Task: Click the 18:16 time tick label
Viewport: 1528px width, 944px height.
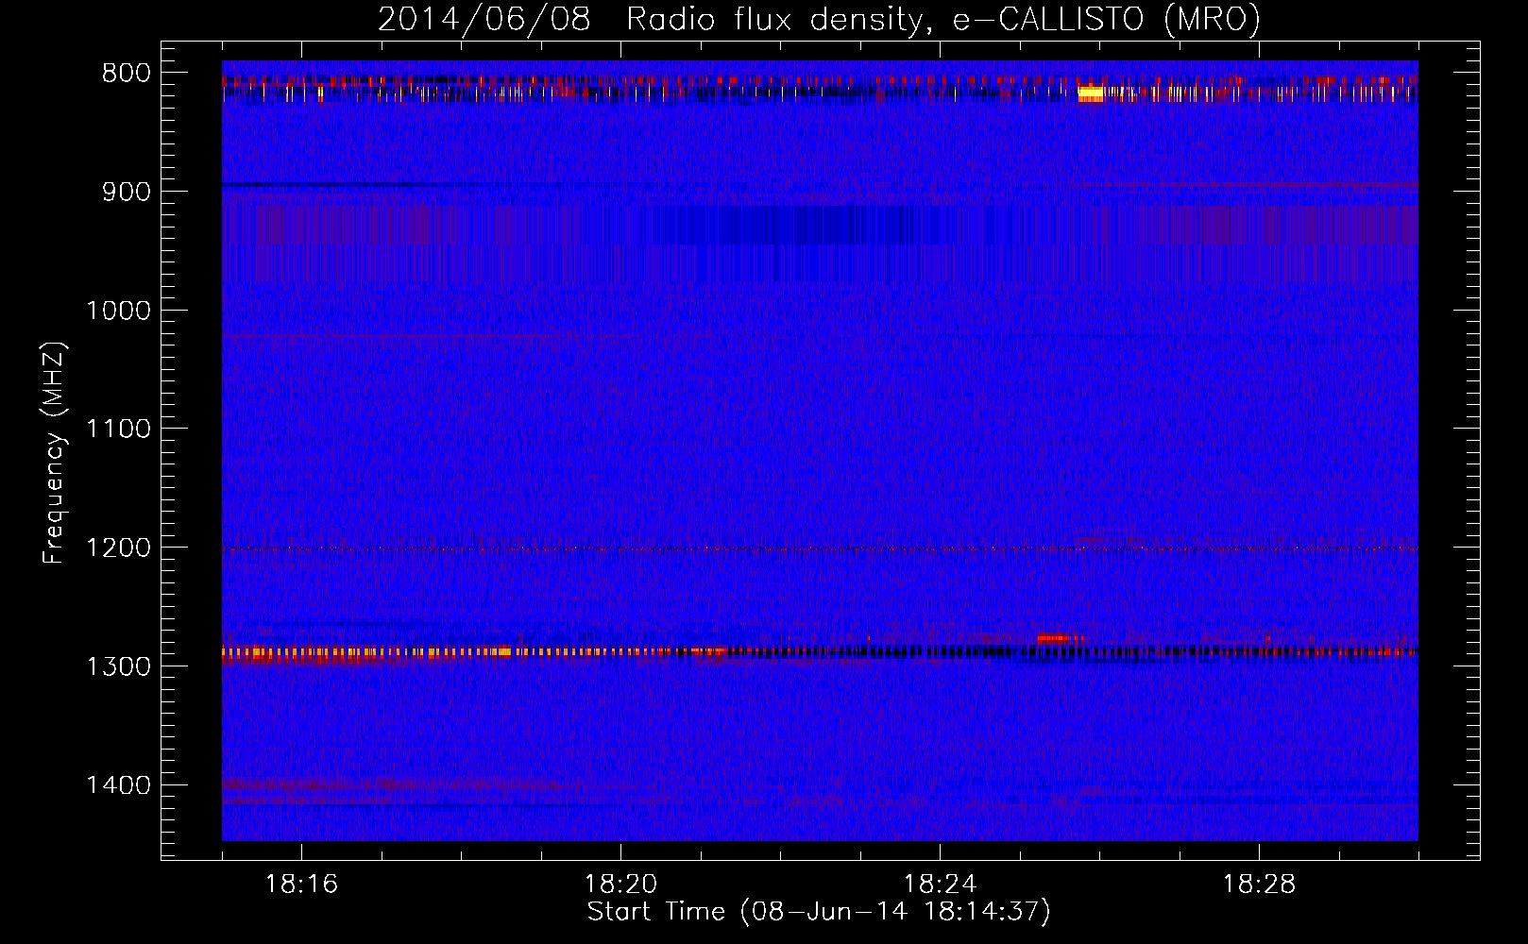Action: click(301, 885)
